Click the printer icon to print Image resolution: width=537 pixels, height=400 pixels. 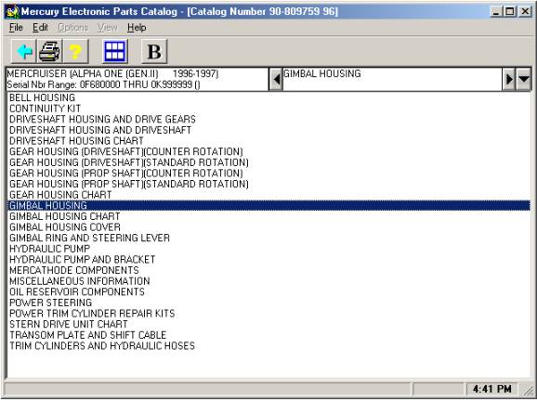pyautogui.click(x=49, y=52)
